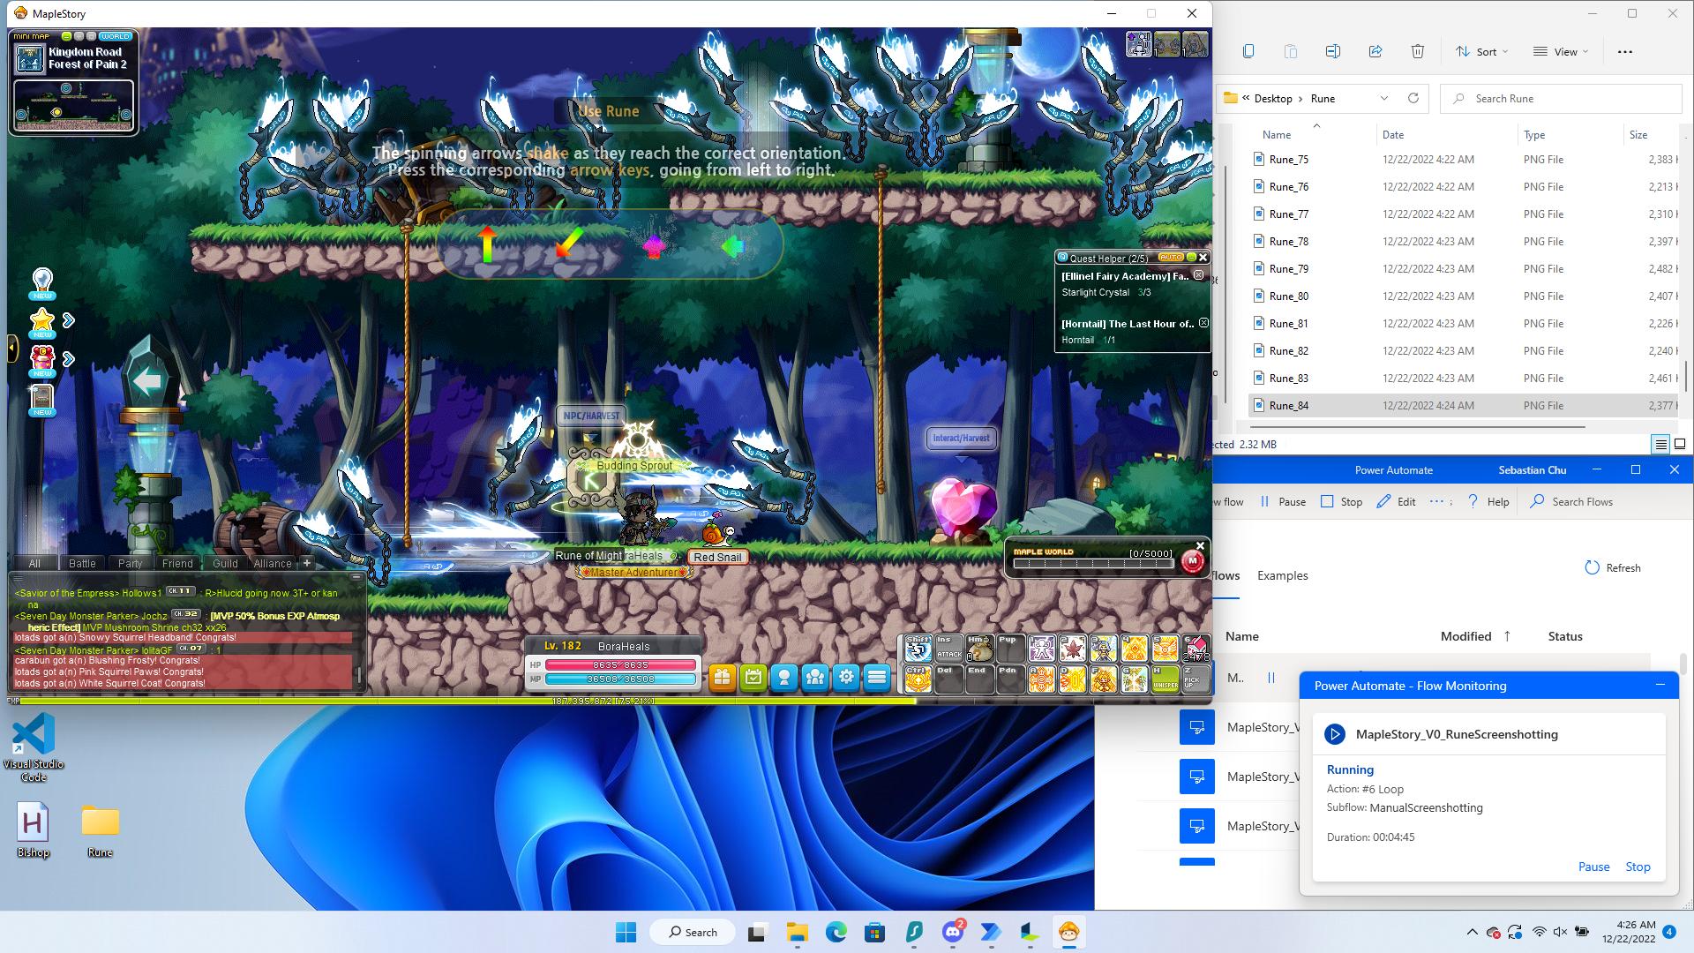Select the Rune_84 file row
The width and height of the screenshot is (1694, 953).
[x=1465, y=405]
